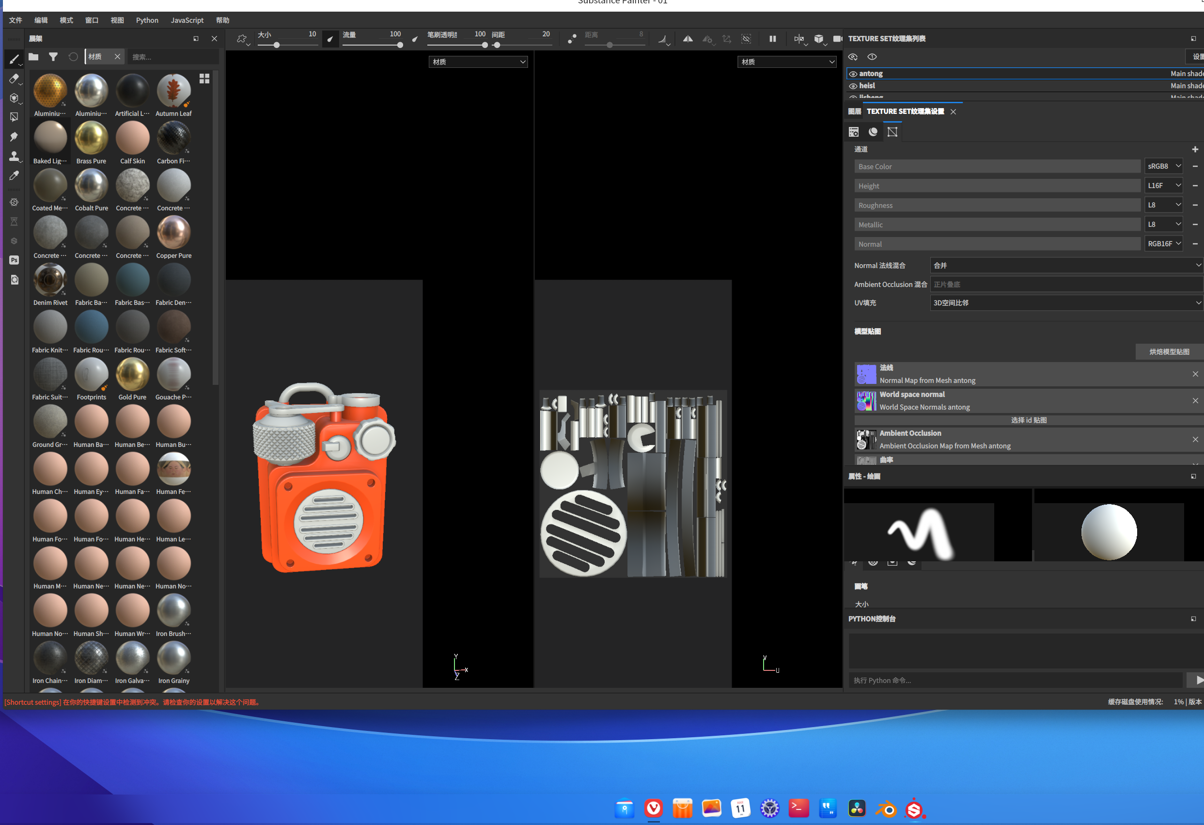The width and height of the screenshot is (1204, 825).
Task: Click the 烘焙模型贴图 button
Action: coord(1169,352)
